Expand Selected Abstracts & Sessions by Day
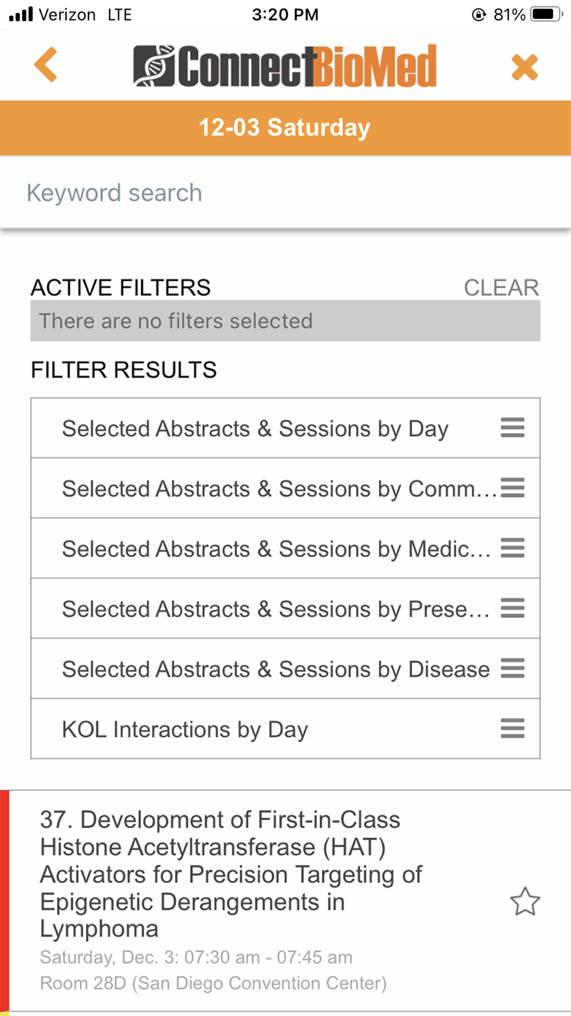The width and height of the screenshot is (571, 1016). [x=255, y=429]
